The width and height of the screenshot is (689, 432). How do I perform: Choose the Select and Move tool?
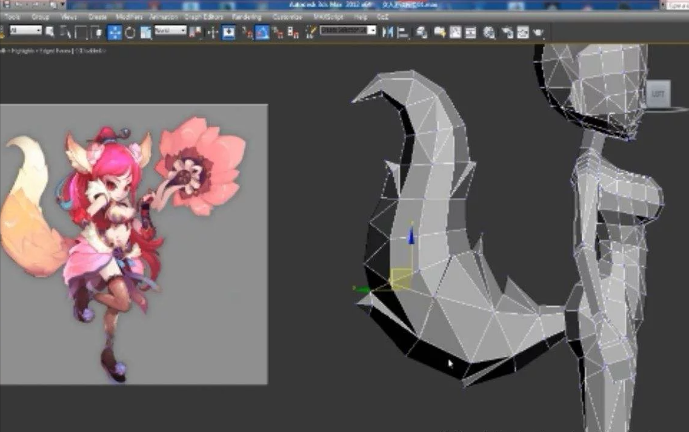(x=115, y=32)
